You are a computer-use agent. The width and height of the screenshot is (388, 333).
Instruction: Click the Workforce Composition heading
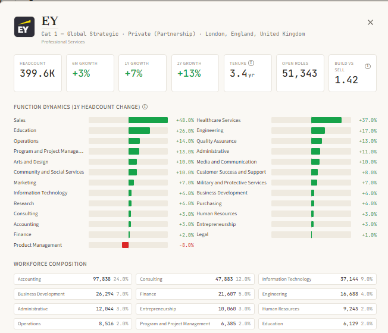click(x=50, y=264)
